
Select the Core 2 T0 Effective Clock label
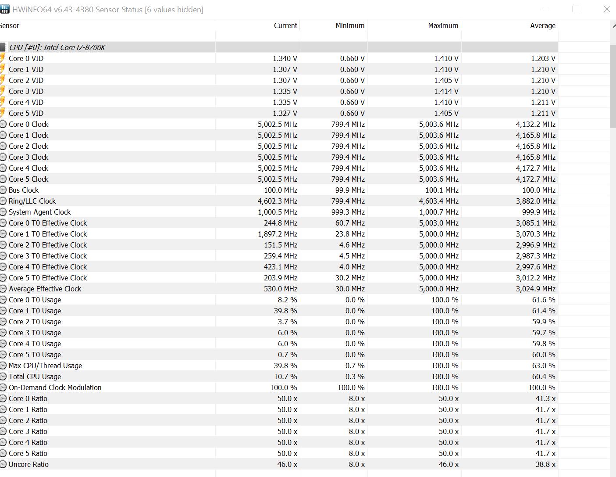(48, 245)
